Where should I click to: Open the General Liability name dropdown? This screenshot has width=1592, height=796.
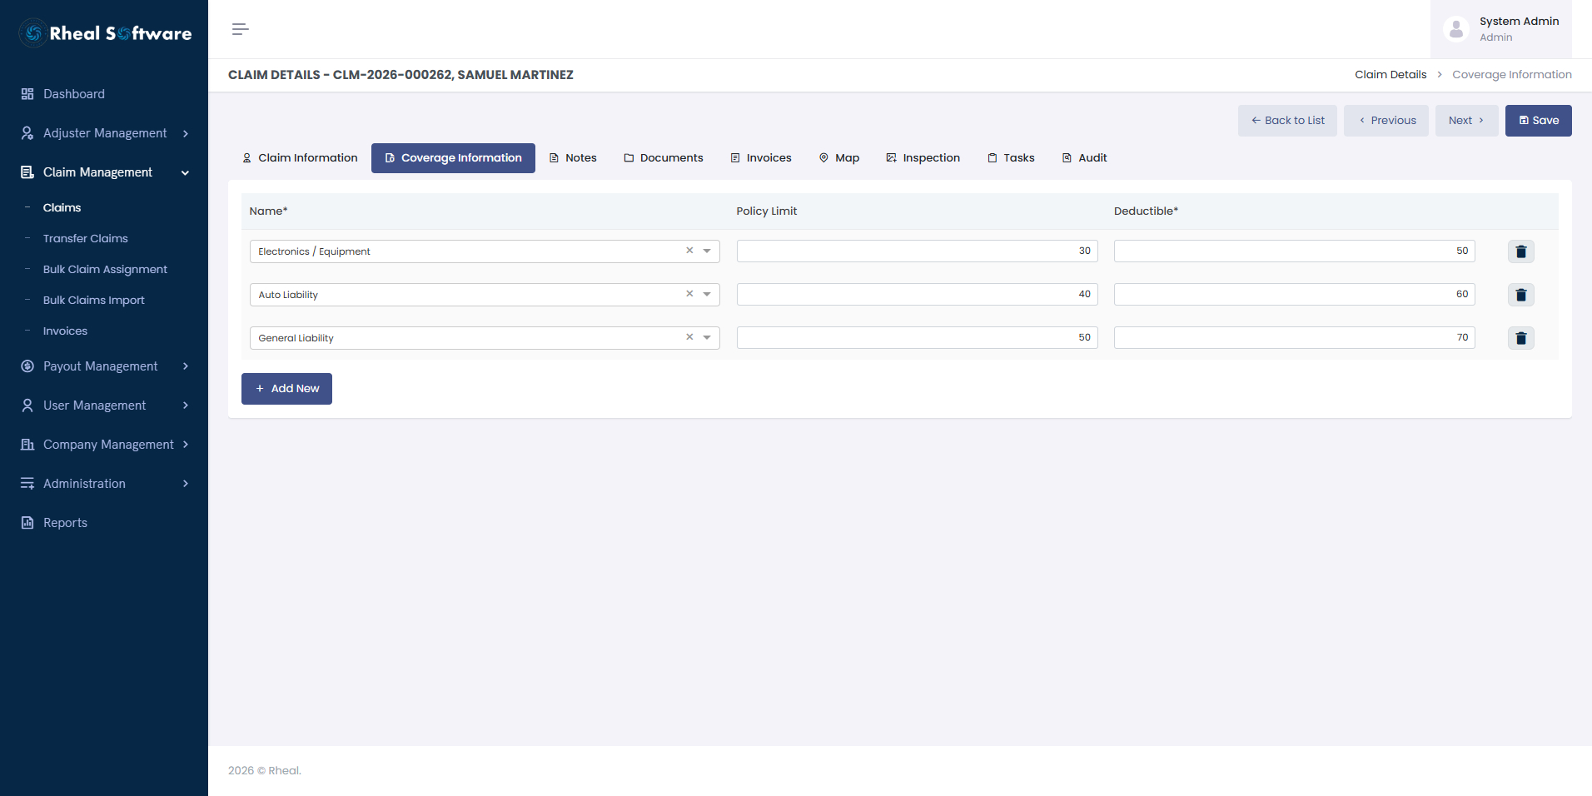click(x=485, y=338)
